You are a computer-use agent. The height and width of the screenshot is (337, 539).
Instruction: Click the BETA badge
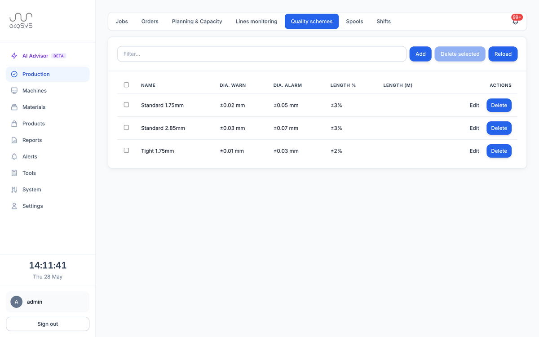click(x=58, y=56)
